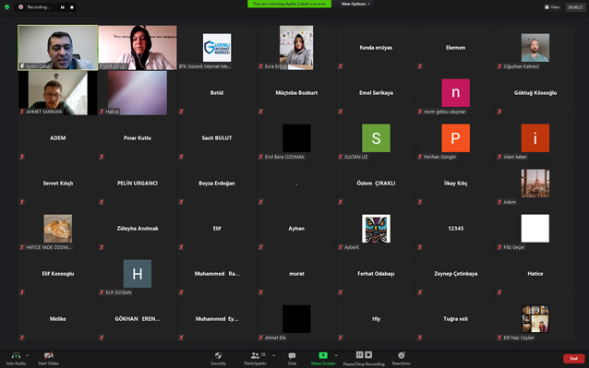Click the View layout button
Image resolution: width=589 pixels, height=368 pixels.
click(552, 6)
